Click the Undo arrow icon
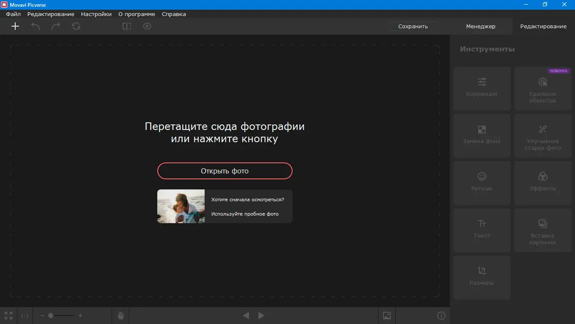The image size is (575, 324). point(36,26)
